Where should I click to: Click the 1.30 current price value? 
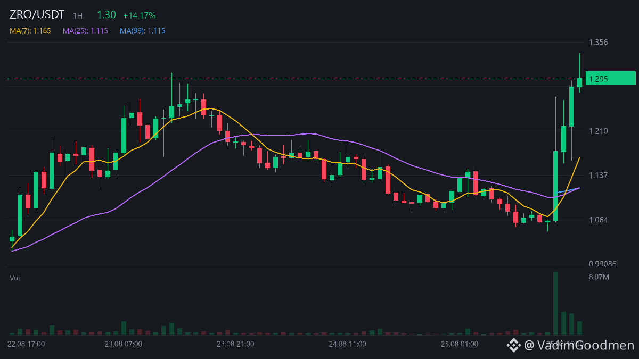(x=105, y=15)
